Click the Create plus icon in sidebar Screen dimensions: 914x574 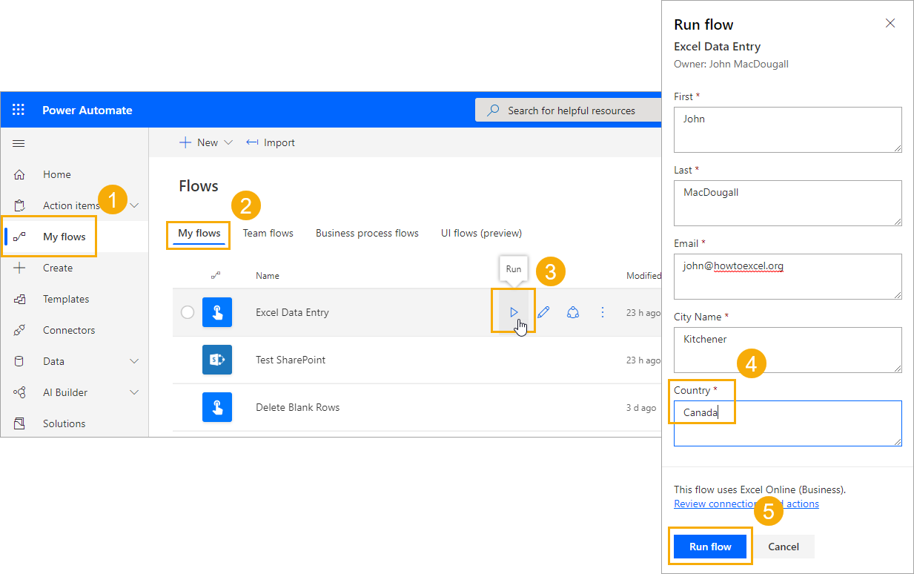click(x=19, y=268)
